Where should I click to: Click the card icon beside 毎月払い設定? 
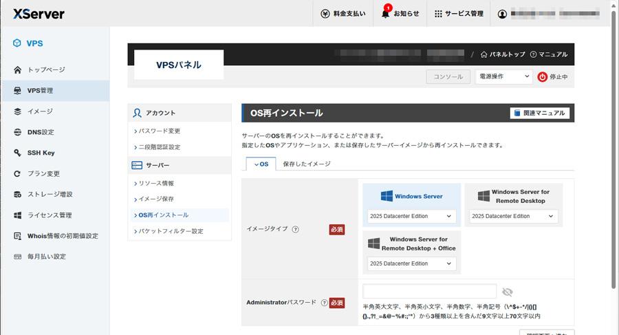point(17,257)
